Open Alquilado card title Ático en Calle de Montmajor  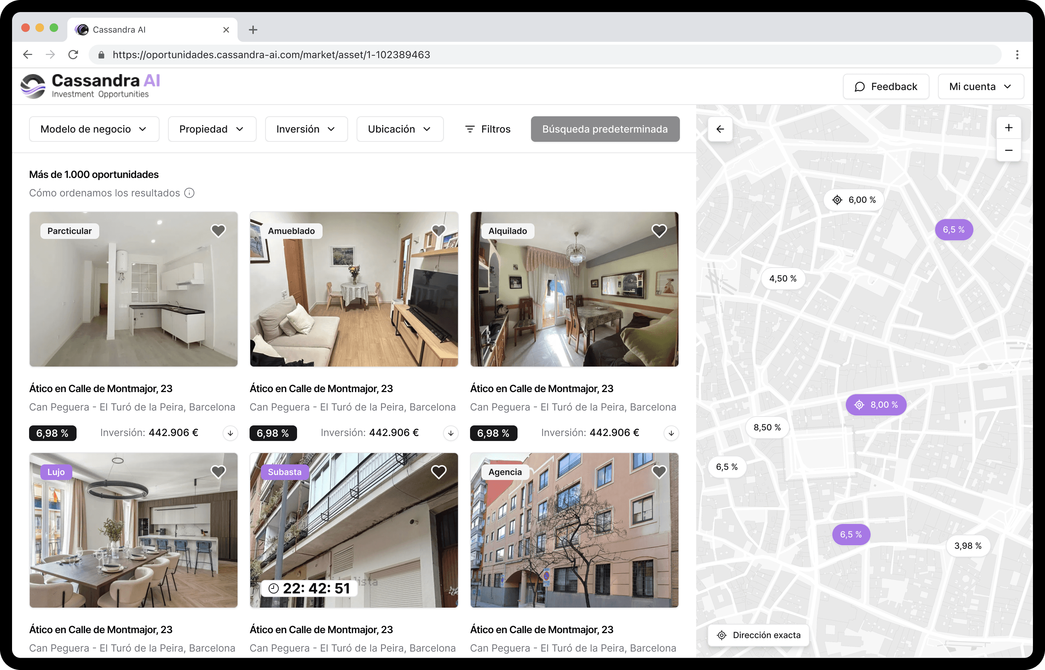pyautogui.click(x=542, y=389)
